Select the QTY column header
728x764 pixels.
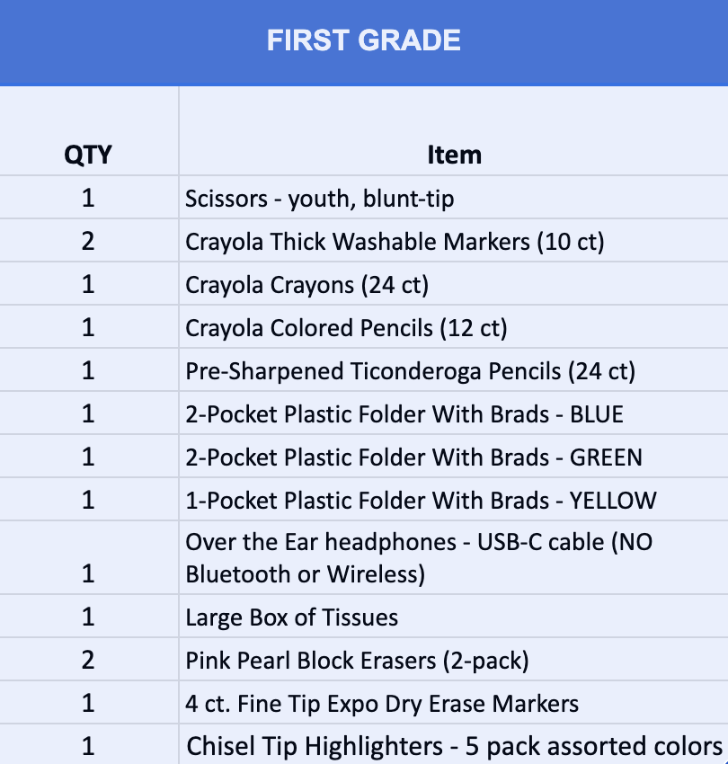coord(88,155)
